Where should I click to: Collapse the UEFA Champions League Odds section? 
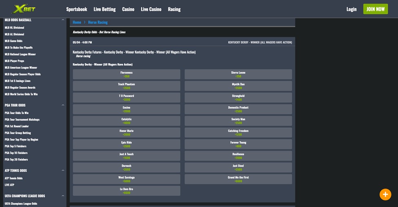63,196
